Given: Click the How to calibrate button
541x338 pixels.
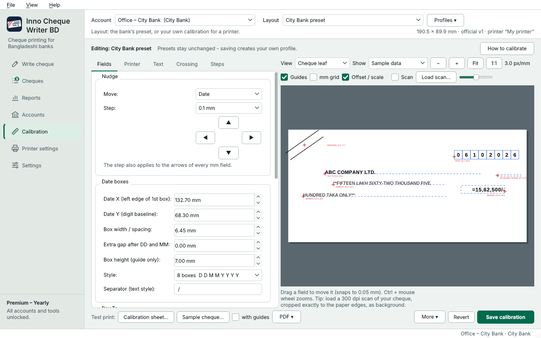Looking at the screenshot, I should (507, 49).
